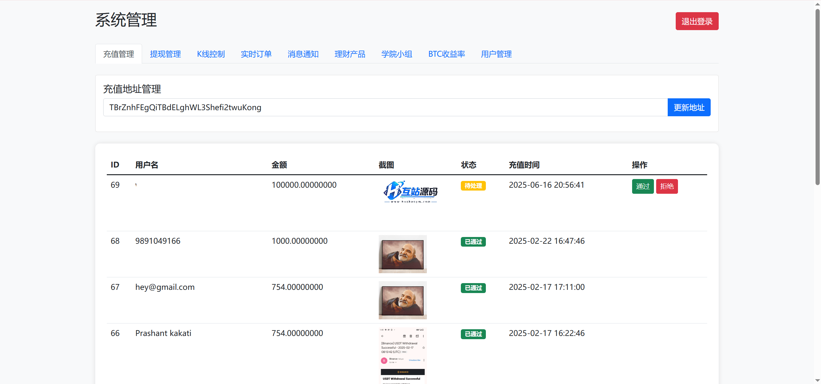821x384 pixels.
Task: Open screenshot thumbnail for deposit ID 69
Action: point(410,192)
